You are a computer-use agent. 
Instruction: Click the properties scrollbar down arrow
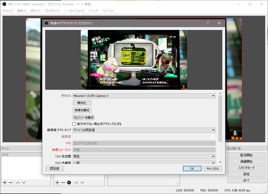(220, 162)
